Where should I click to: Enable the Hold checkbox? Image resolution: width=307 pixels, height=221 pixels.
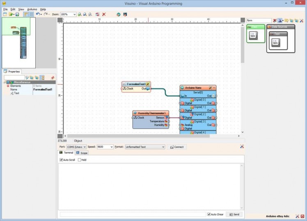pos(80,160)
